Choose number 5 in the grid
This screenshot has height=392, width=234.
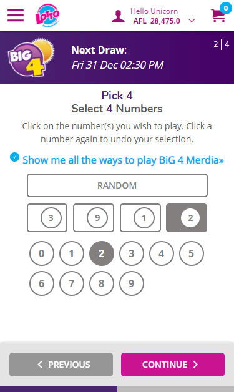point(192,253)
